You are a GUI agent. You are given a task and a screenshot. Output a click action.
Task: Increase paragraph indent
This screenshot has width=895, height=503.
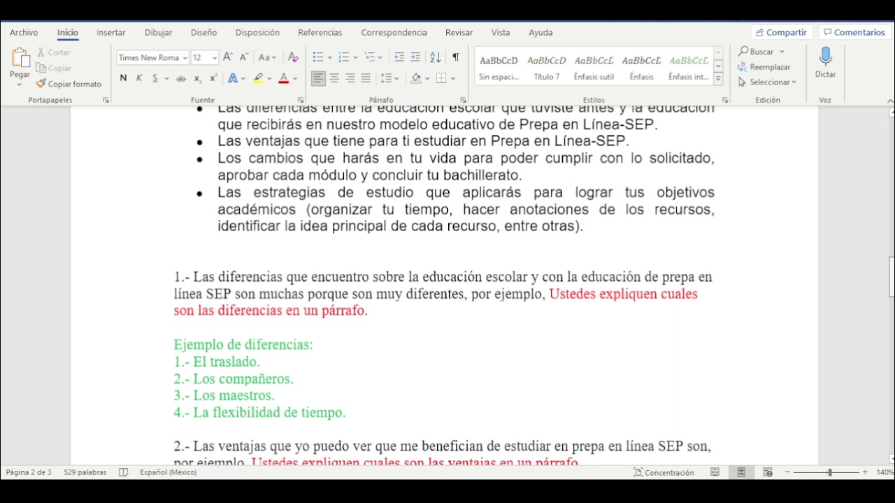[415, 57]
